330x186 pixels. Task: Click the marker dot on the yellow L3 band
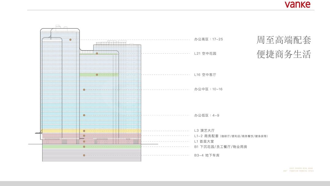[x=84, y=131]
